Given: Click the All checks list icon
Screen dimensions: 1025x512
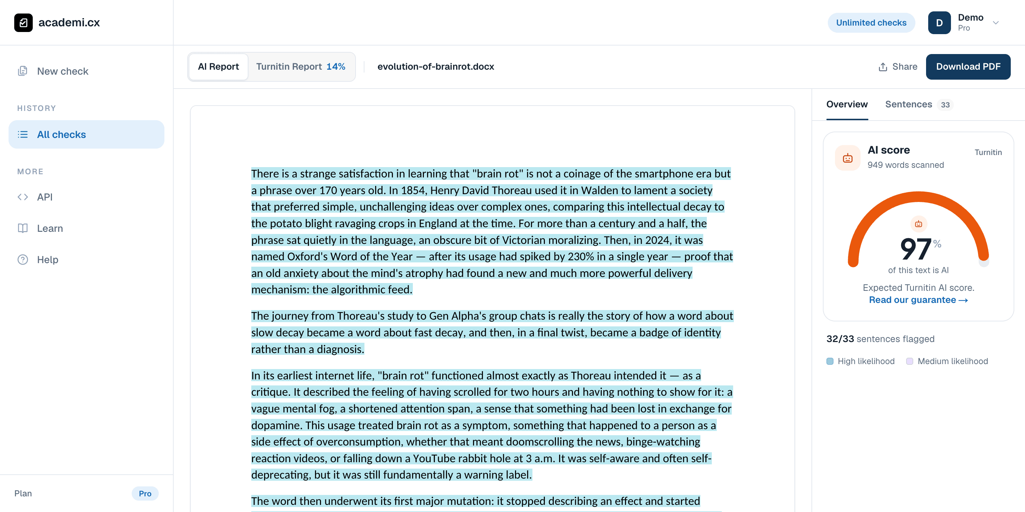Looking at the screenshot, I should 23,134.
